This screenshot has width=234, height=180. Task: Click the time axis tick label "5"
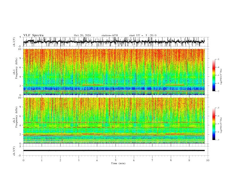tap(116, 160)
